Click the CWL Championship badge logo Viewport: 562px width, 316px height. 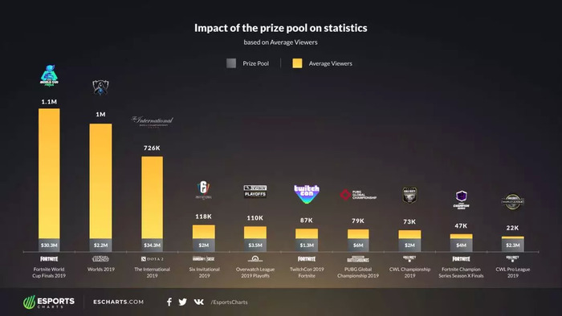pos(409,195)
